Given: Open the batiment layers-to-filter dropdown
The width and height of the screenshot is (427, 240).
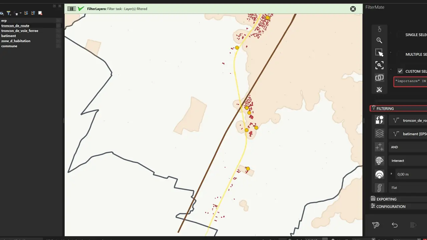Looking at the screenshot, I should [x=408, y=134].
